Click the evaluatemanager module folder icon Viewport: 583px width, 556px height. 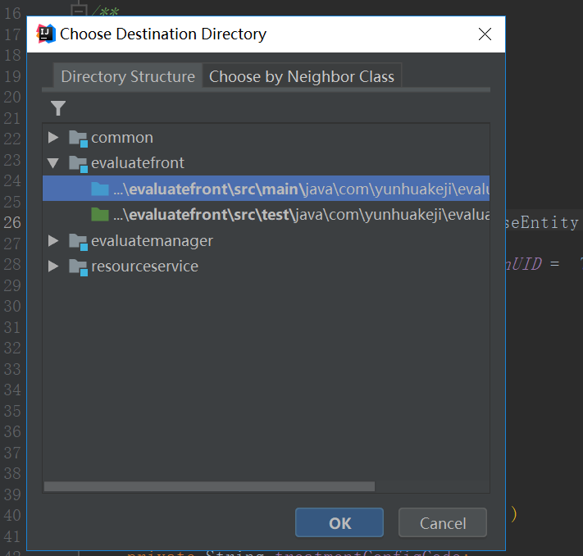coord(79,241)
